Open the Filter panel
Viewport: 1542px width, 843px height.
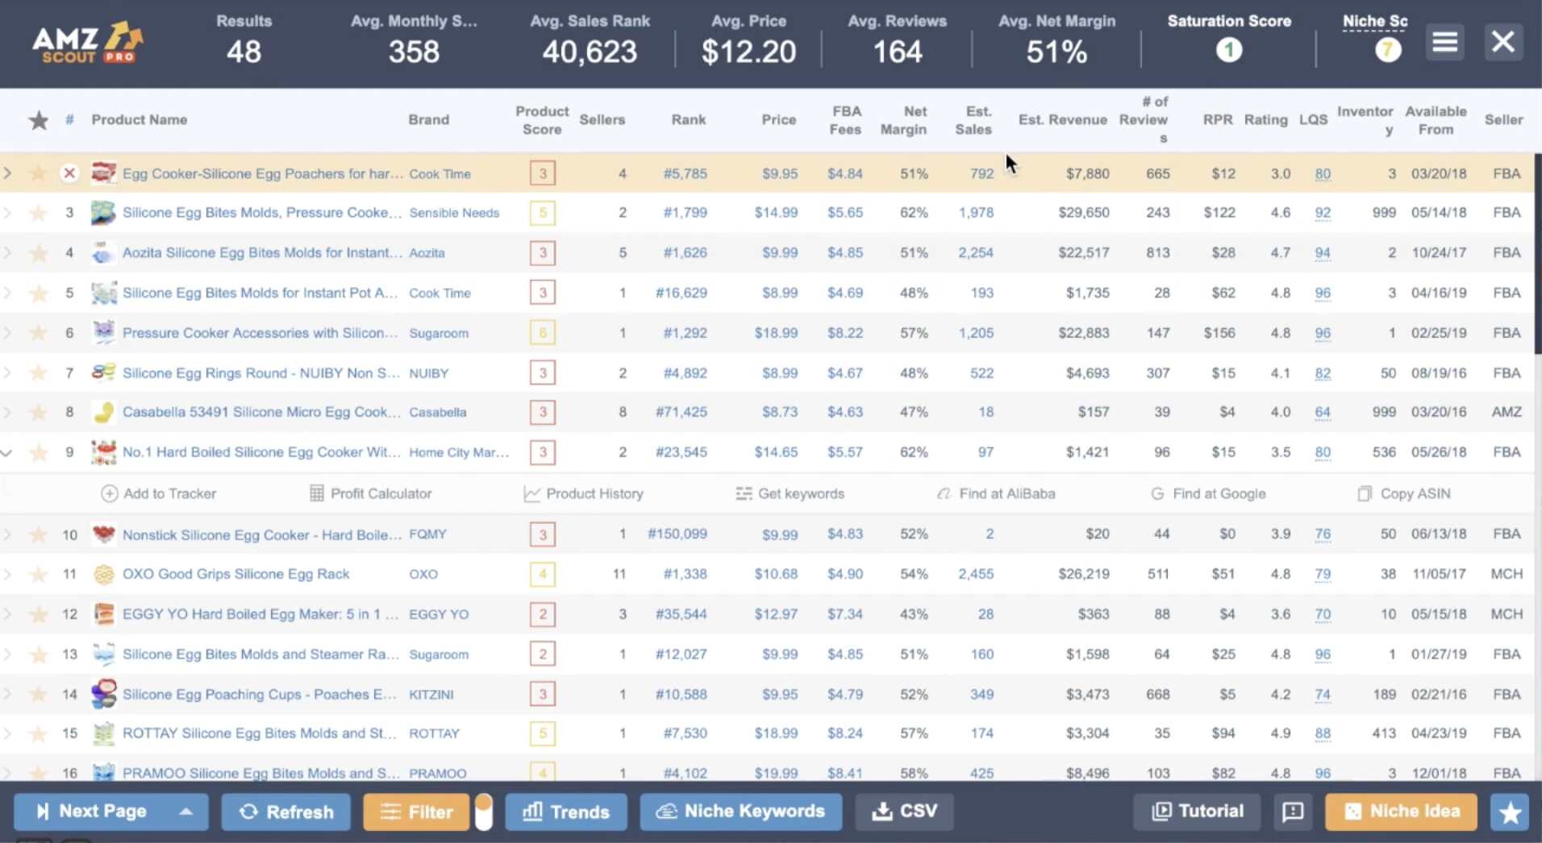(x=416, y=812)
